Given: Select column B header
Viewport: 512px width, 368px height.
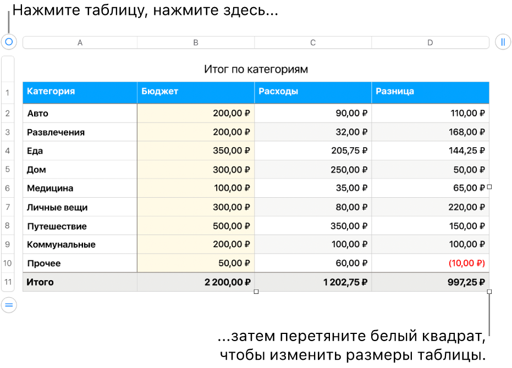Looking at the screenshot, I should click(x=196, y=42).
